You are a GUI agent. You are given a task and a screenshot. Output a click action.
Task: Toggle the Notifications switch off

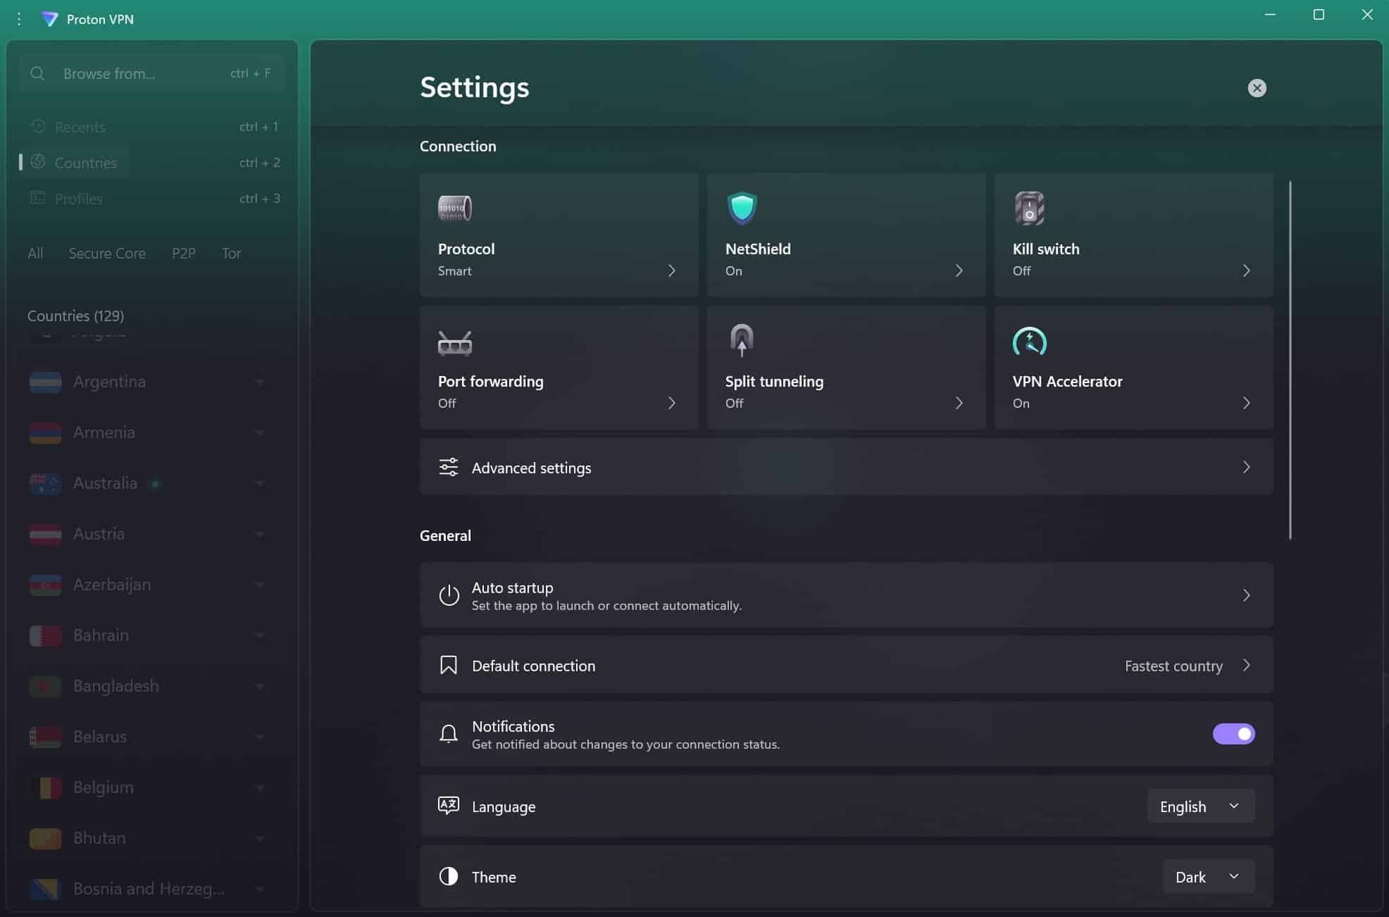pyautogui.click(x=1233, y=734)
